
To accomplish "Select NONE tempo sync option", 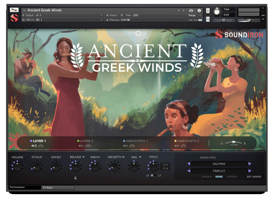I will (x=219, y=177).
